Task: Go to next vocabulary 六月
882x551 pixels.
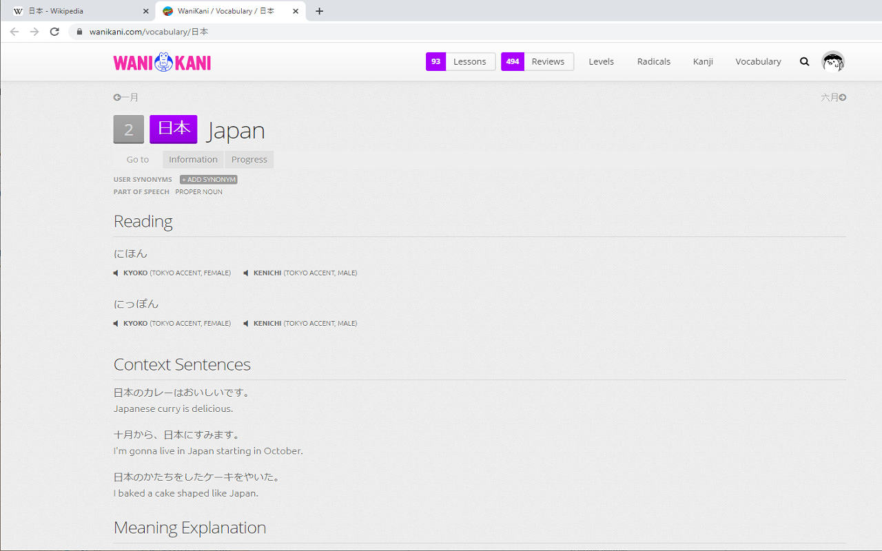Action: pos(834,97)
